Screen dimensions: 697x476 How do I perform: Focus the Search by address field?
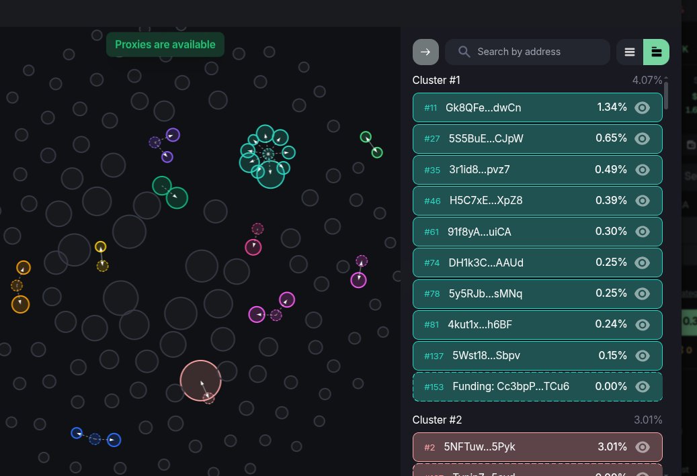527,52
